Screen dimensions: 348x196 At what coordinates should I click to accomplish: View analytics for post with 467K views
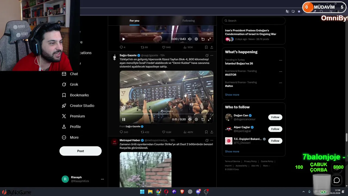click(188, 132)
